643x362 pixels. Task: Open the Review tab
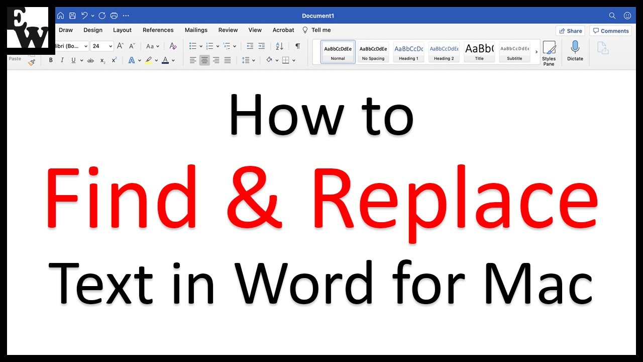(x=228, y=30)
